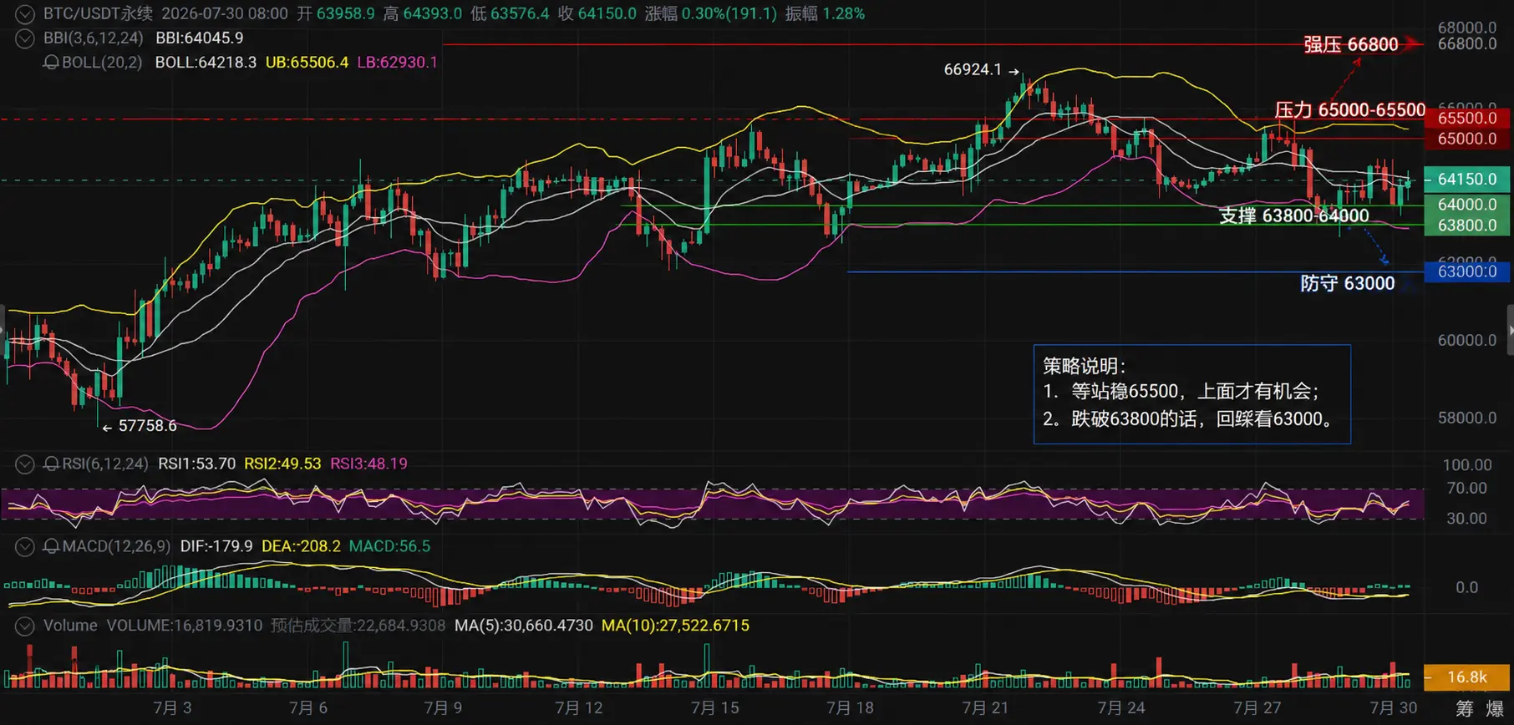The width and height of the screenshot is (1514, 725).
Task: Click the BOLL alert bell icon
Action: pyautogui.click(x=51, y=63)
